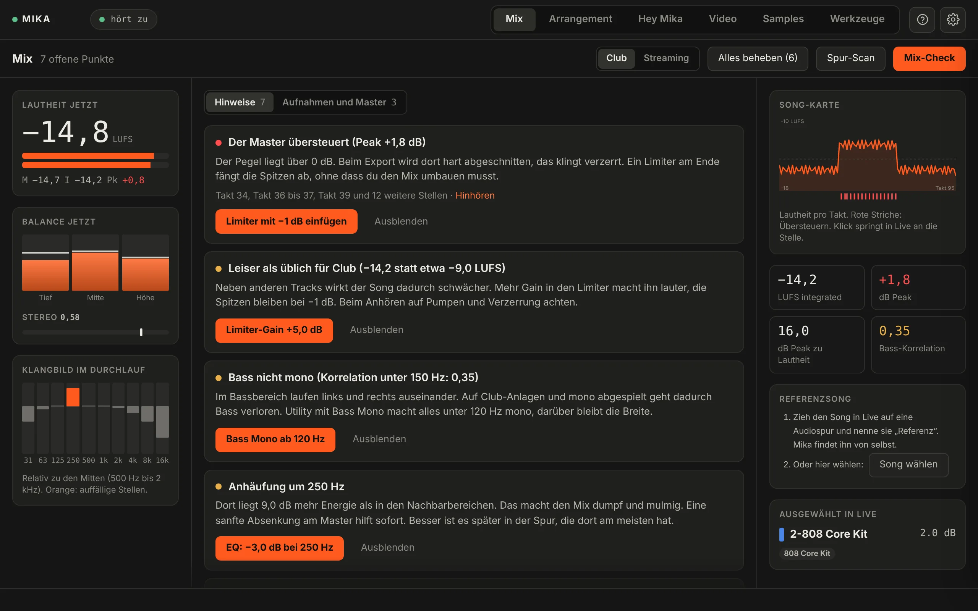Open the settings gear icon
This screenshot has width=978, height=611.
952,19
